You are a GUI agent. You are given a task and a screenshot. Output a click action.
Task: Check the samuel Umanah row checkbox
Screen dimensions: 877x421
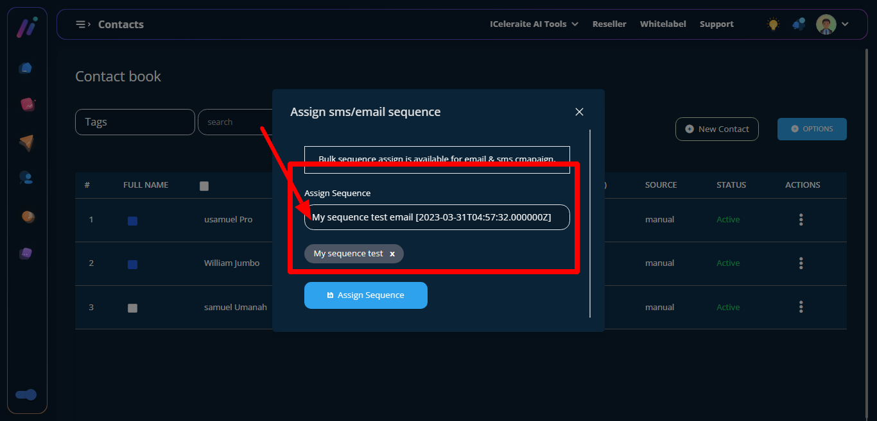click(x=132, y=308)
